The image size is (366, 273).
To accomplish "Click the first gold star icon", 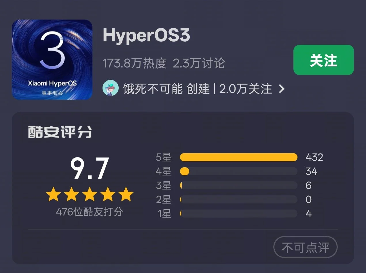I will tap(54, 195).
